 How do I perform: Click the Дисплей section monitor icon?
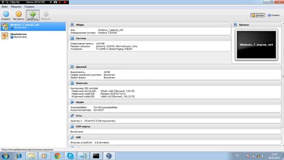coord(72,67)
